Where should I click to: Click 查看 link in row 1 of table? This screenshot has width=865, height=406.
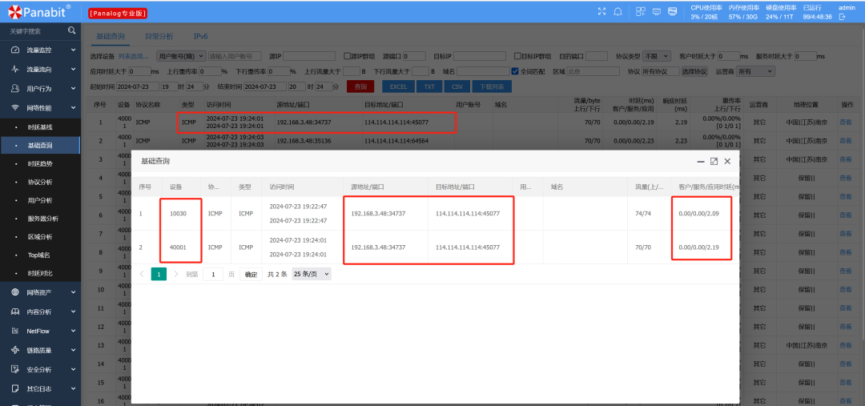[x=845, y=123]
